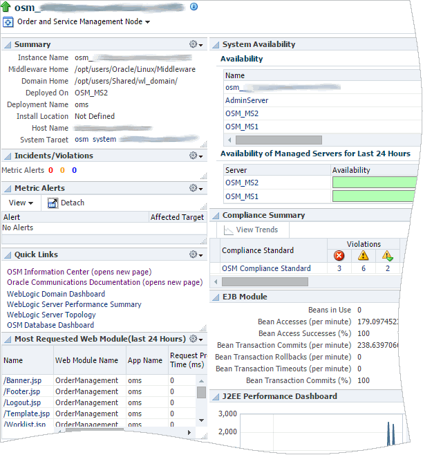The image size is (423, 455).
Task: Click the web module table scroll-up arrow
Action: pos(201,381)
